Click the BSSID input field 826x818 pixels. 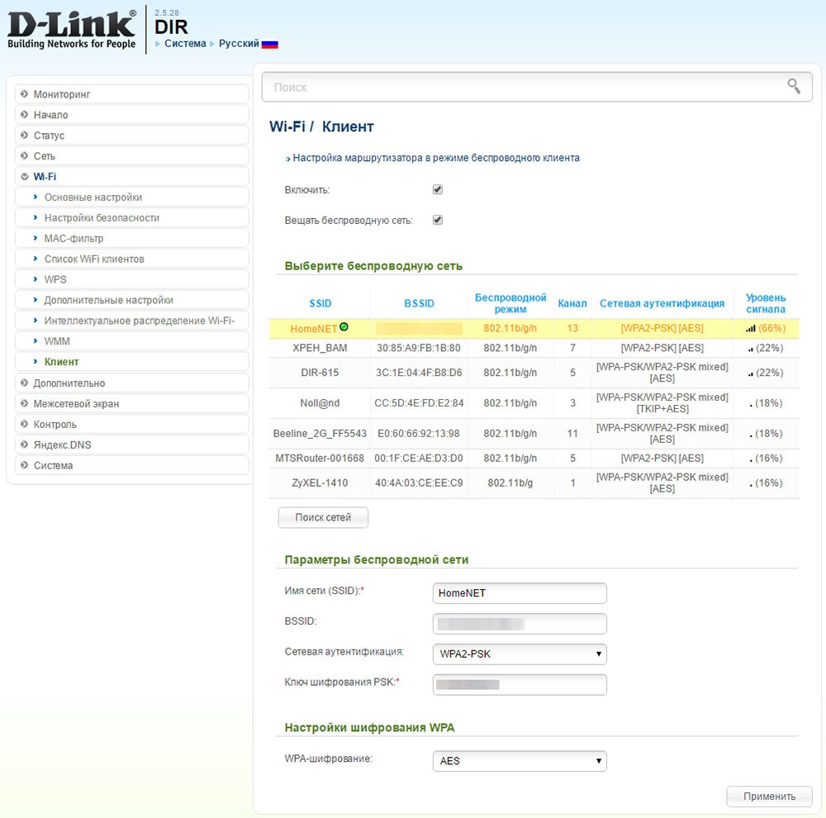(x=520, y=624)
